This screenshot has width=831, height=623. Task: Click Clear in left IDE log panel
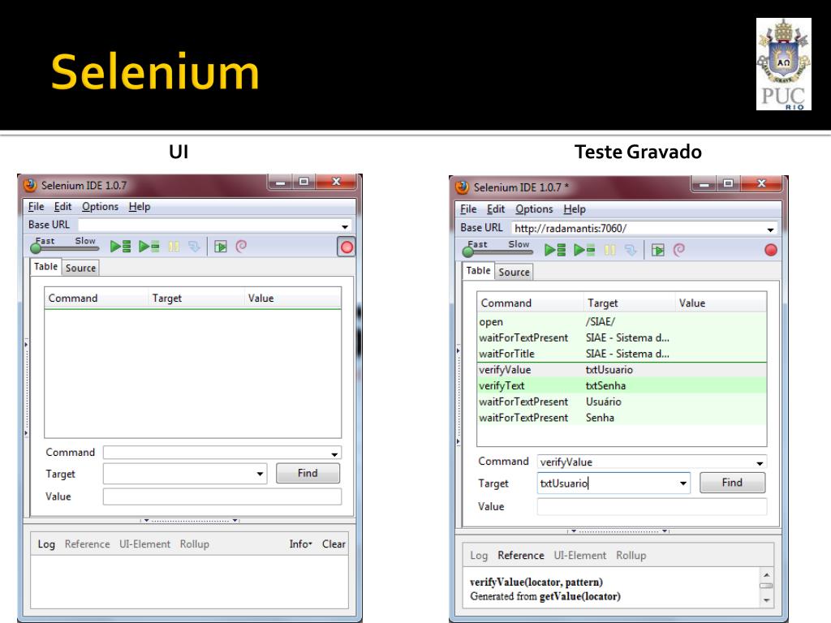(334, 544)
